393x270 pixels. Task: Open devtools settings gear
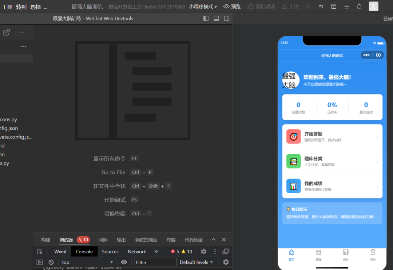[x=203, y=251]
